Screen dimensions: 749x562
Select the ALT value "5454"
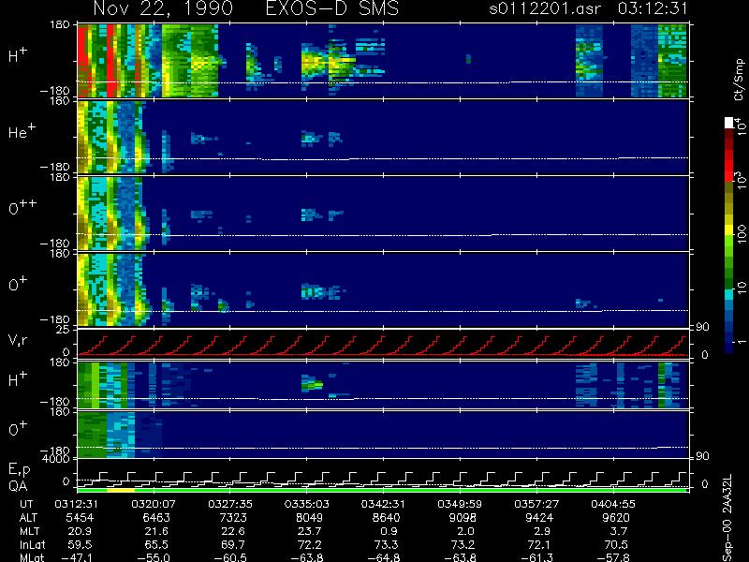80,518
